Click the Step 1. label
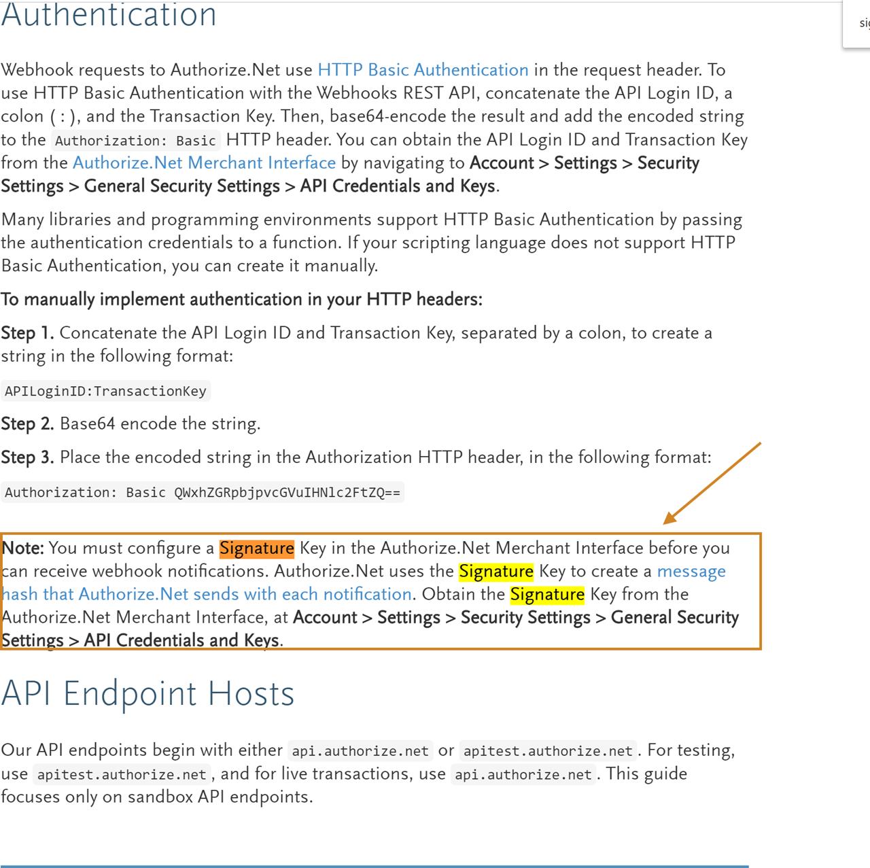870x868 pixels. (x=27, y=333)
